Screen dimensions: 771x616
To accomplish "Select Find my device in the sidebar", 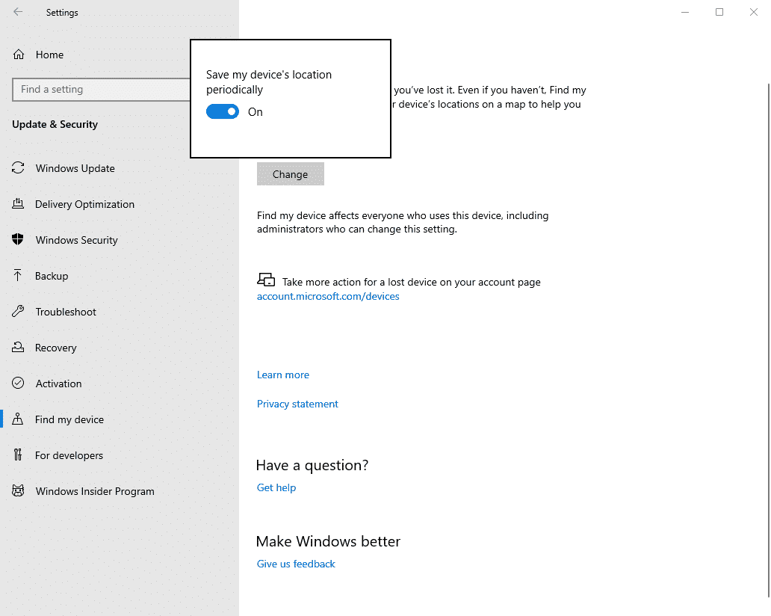I will point(69,419).
